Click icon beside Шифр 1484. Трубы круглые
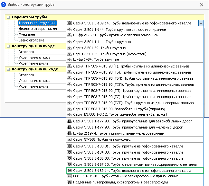 point(69,59)
